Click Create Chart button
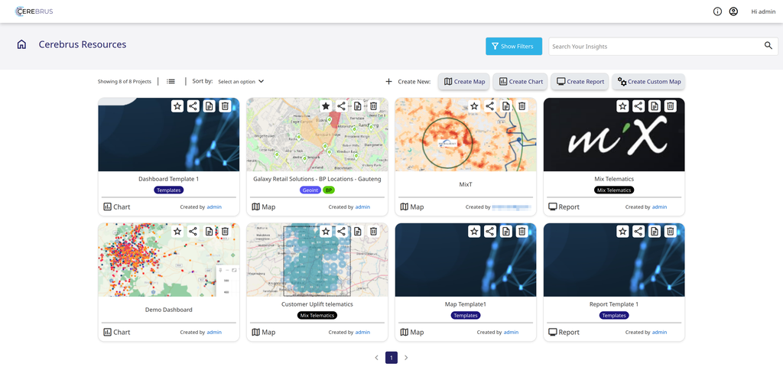Viewport: 783px width, 367px height. click(x=519, y=81)
